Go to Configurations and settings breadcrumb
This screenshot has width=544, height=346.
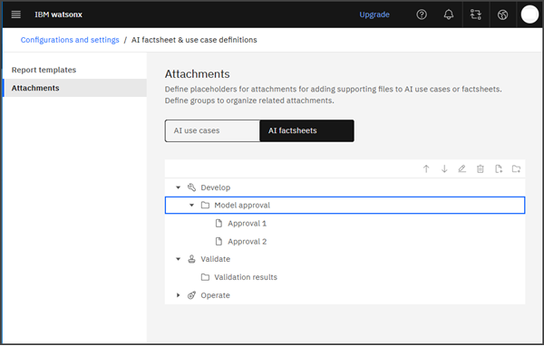pyautogui.click(x=70, y=40)
